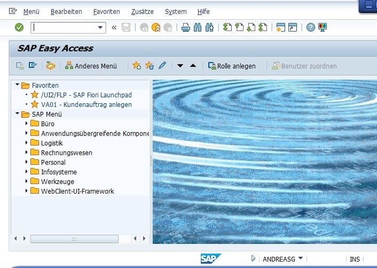Click the Change Favorites pencil icon
377x268 pixels.
click(x=162, y=65)
